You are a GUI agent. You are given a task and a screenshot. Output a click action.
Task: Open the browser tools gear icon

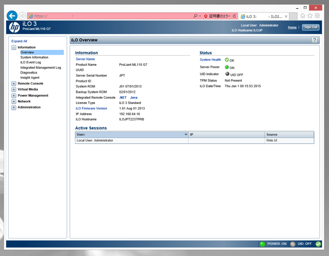click(317, 16)
